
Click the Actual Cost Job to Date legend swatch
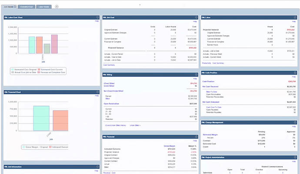(x=13, y=72)
